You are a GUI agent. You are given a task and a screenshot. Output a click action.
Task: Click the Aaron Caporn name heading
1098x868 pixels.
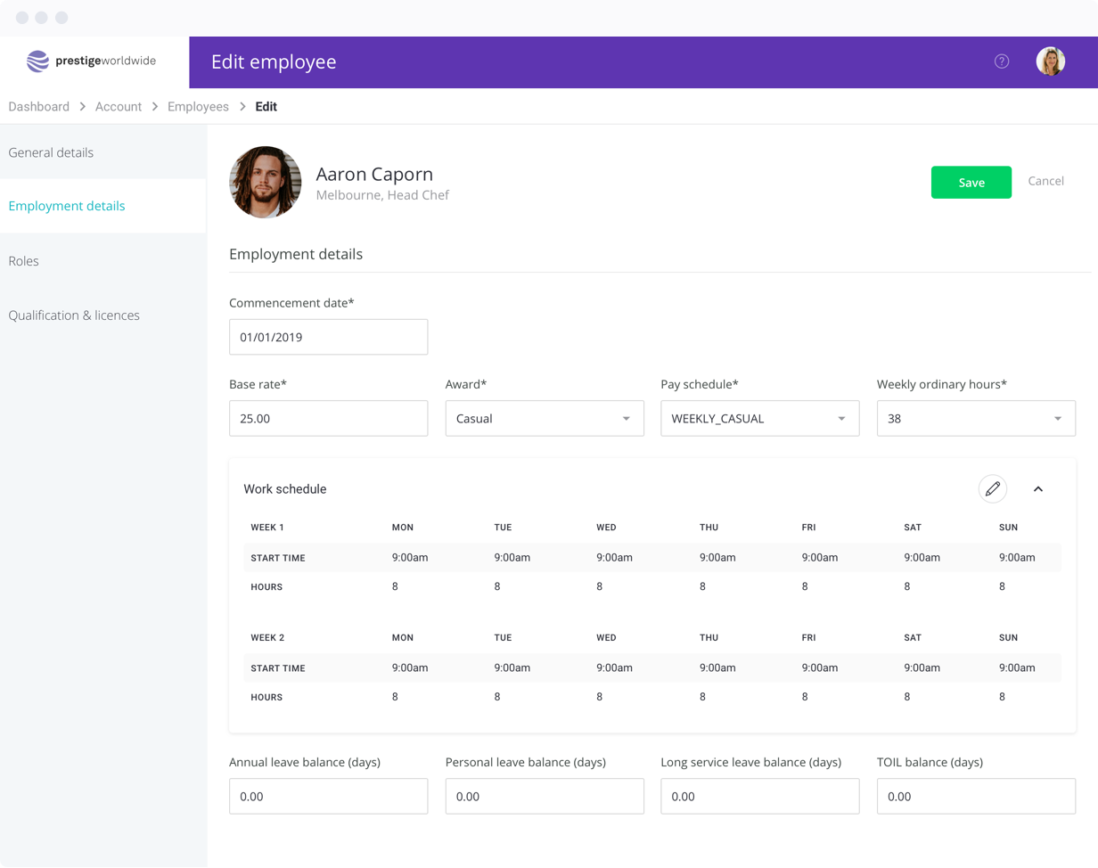(374, 174)
